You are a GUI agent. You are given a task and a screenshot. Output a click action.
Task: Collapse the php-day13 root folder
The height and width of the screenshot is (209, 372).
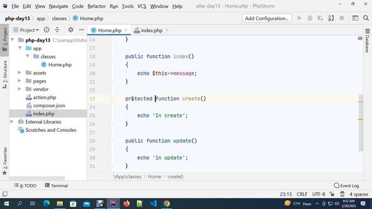[13, 40]
